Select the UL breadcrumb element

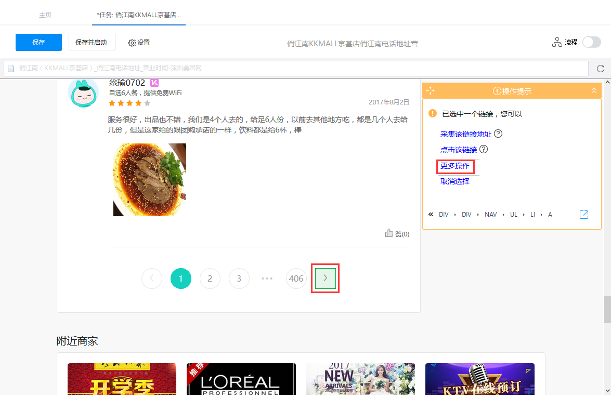click(x=514, y=215)
